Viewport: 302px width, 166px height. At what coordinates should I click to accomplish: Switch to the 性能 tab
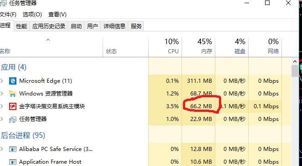(x=21, y=26)
